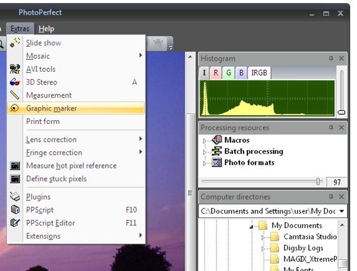The height and width of the screenshot is (271, 357).
Task: Click the Photo formats icon
Action: pyautogui.click(x=217, y=162)
